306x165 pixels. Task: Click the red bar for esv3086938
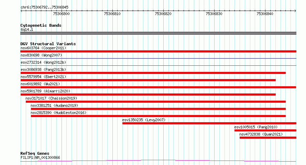point(153,73)
